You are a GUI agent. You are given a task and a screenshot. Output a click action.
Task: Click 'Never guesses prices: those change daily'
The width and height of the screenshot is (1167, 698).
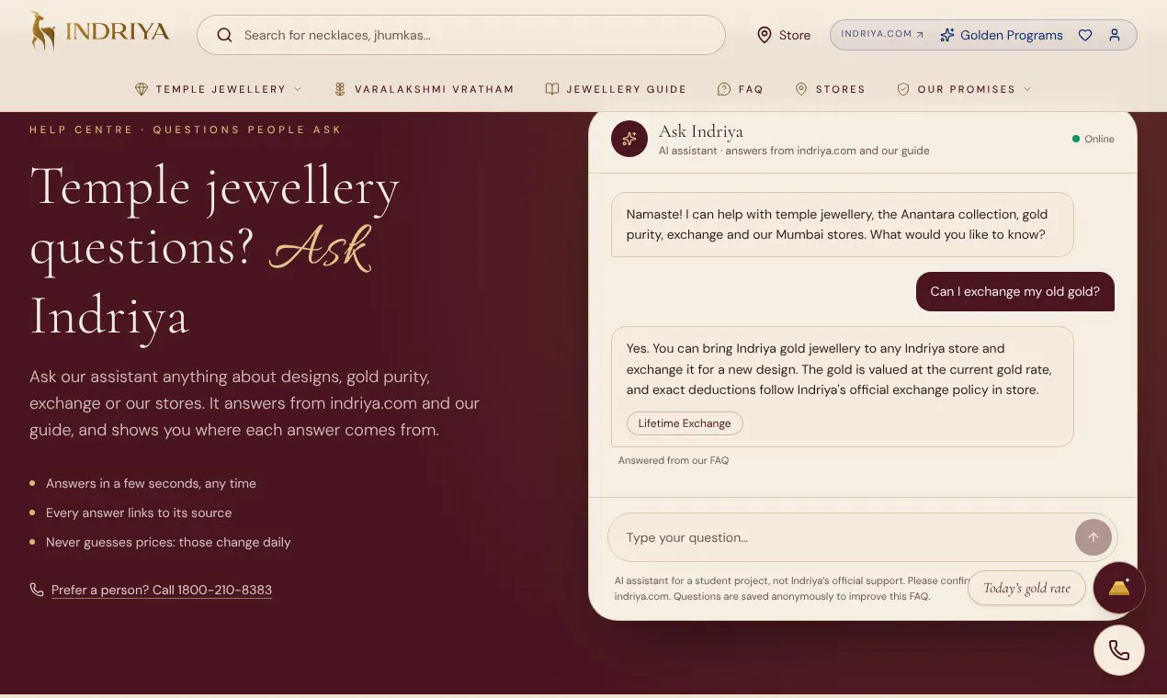click(x=168, y=542)
